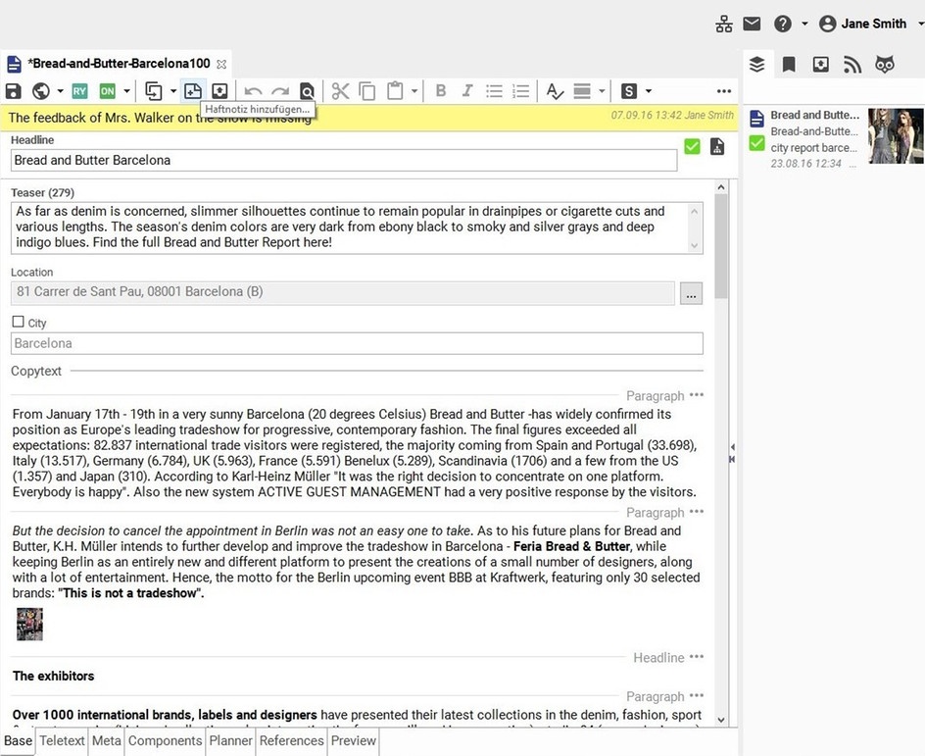Click the green RY status icon
925x756 pixels.
(79, 91)
